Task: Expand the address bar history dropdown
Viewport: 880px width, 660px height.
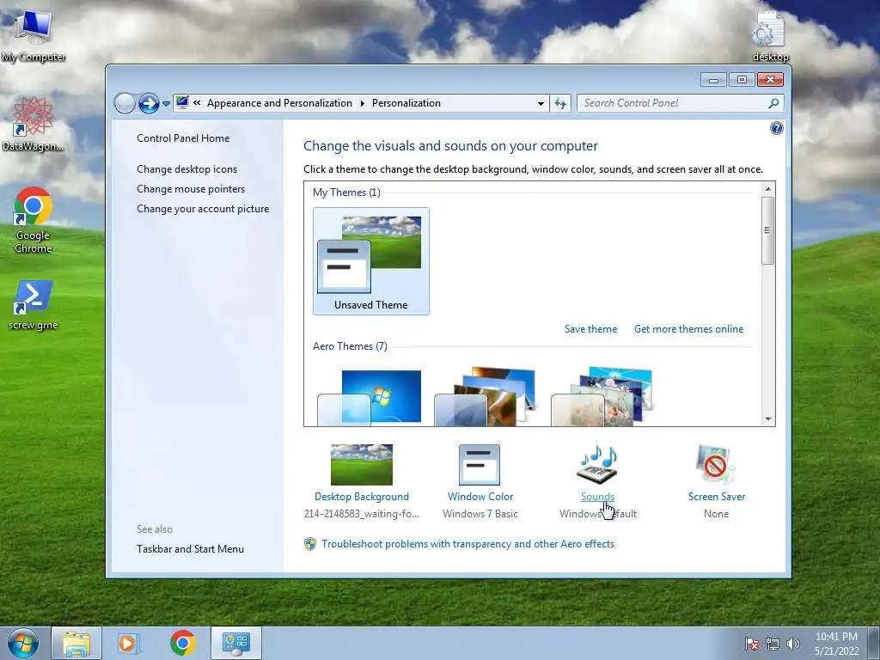Action: (541, 103)
